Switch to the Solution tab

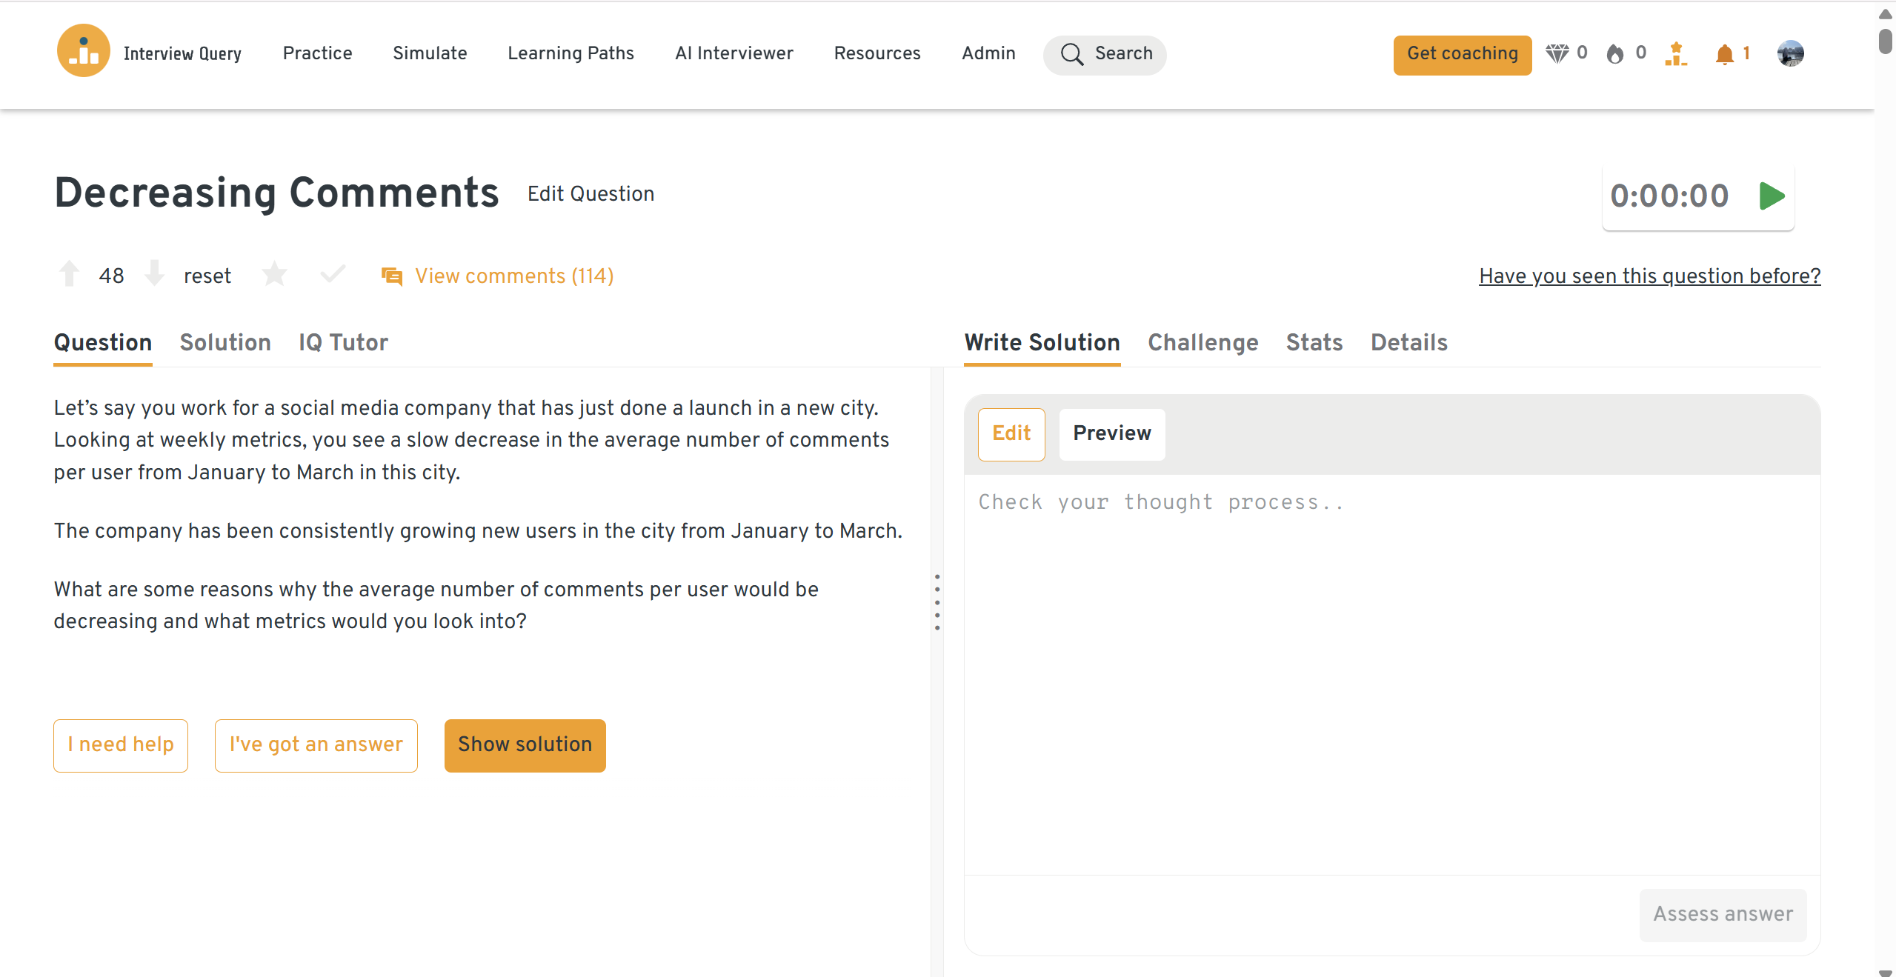tap(225, 342)
